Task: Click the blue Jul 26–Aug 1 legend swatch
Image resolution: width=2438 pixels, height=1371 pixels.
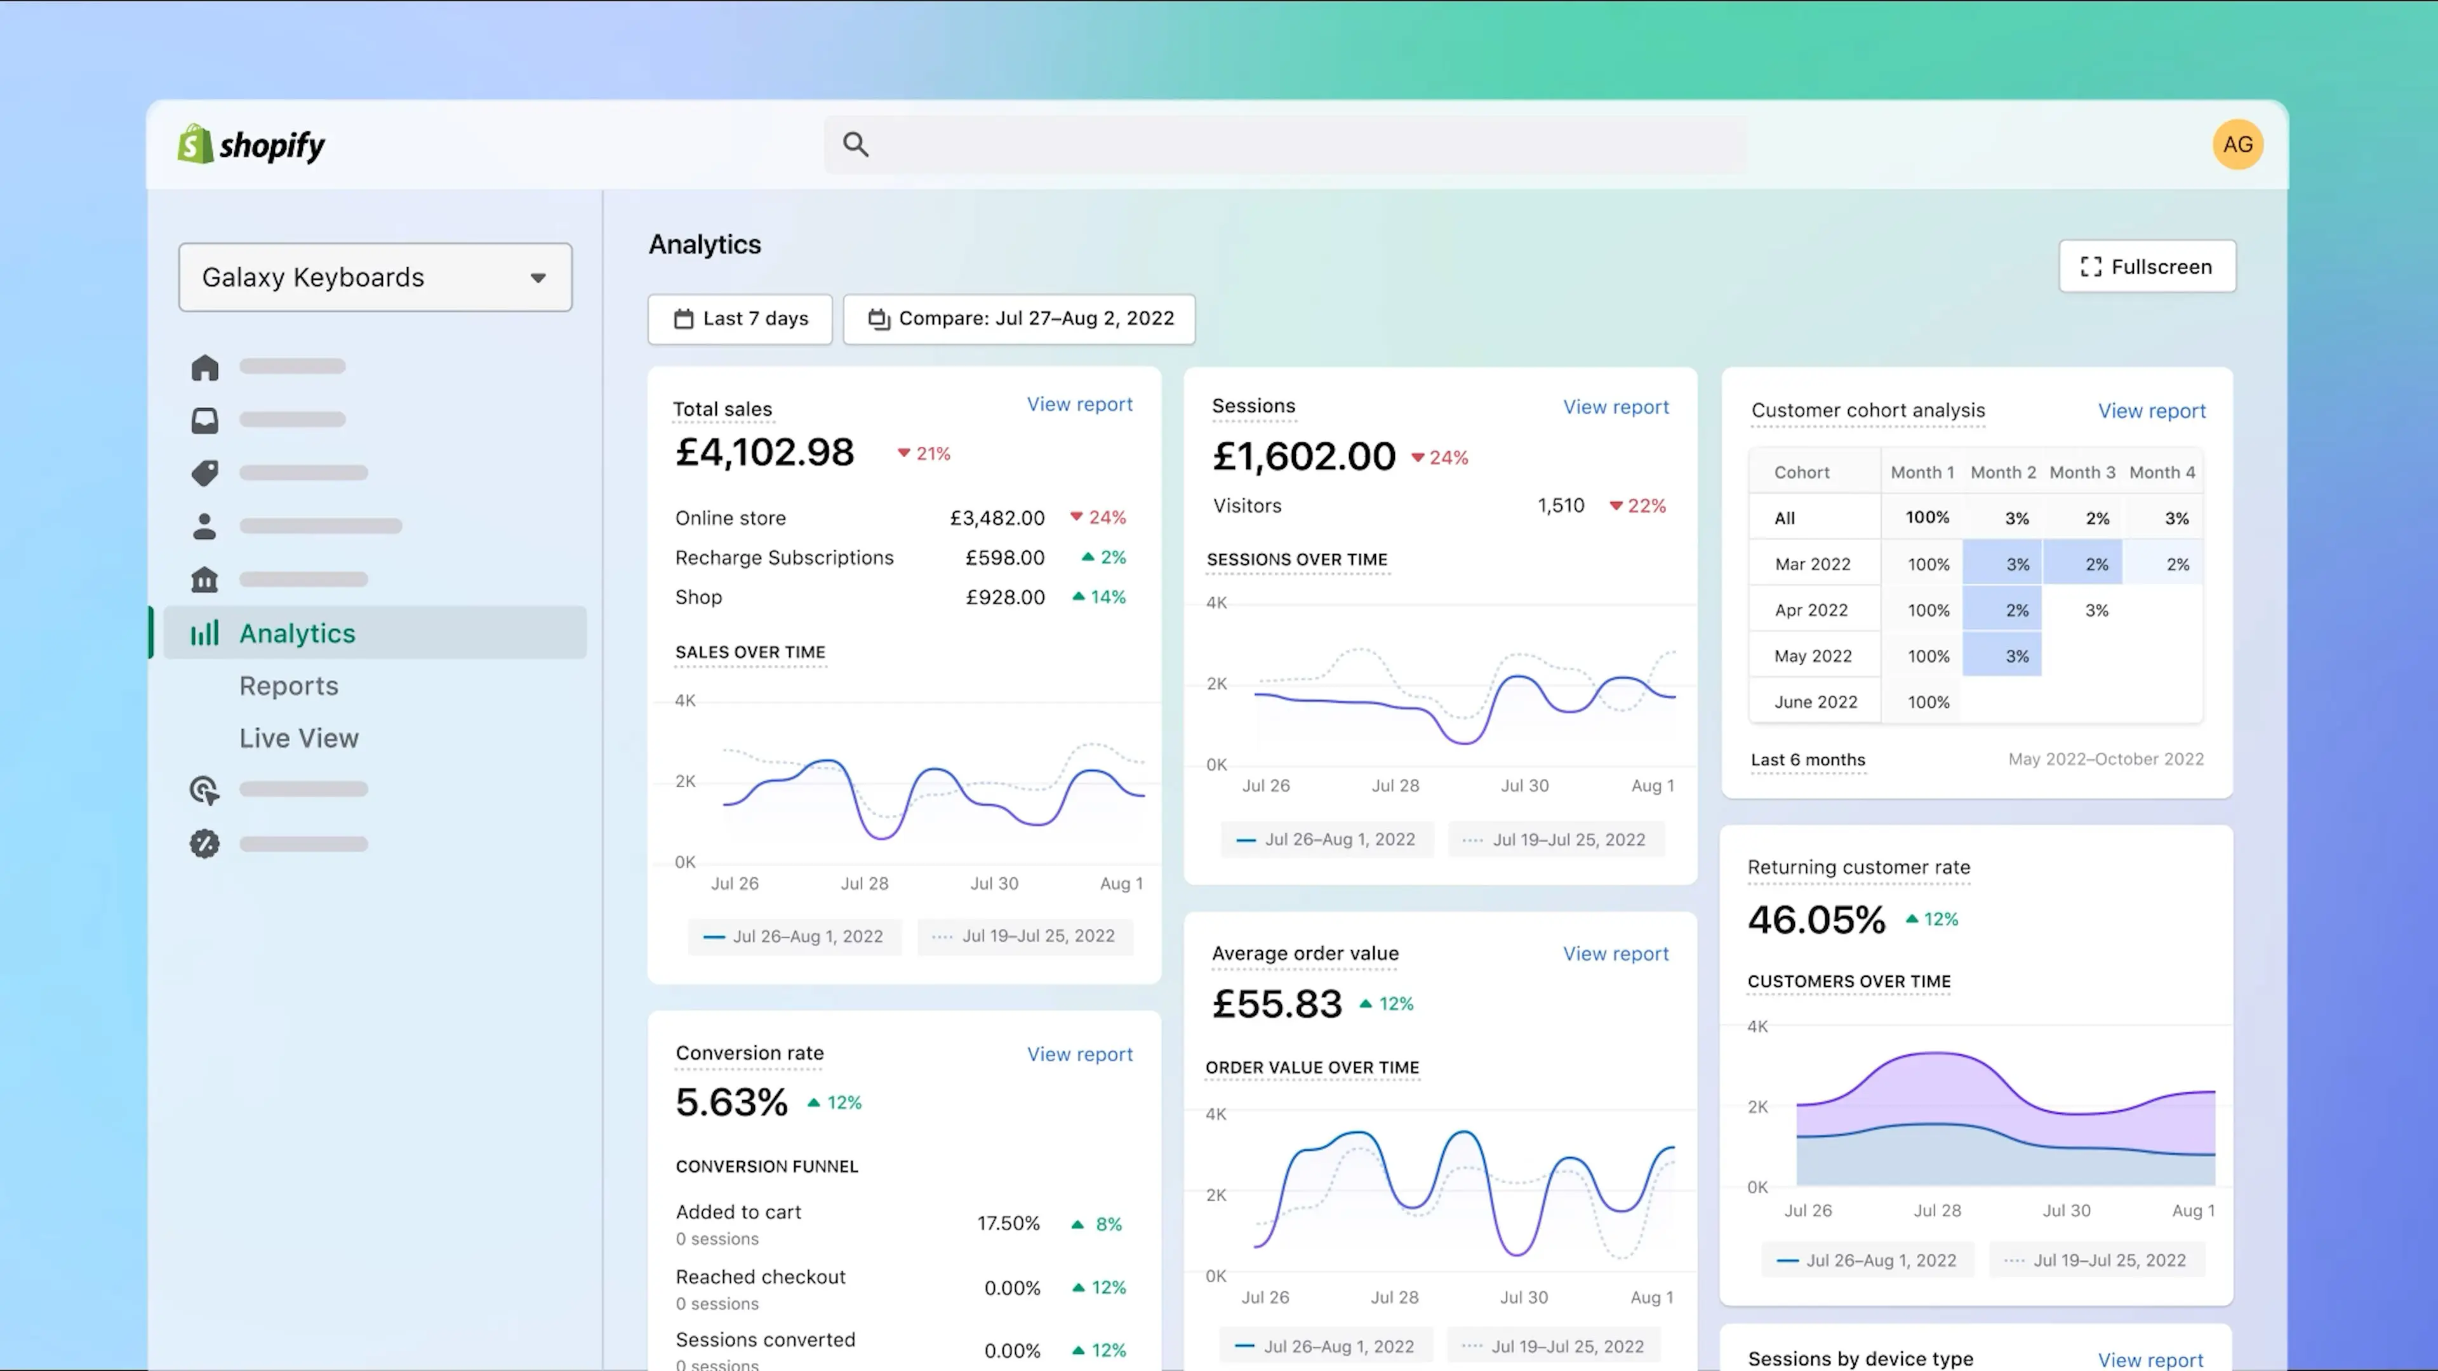Action: (x=714, y=936)
